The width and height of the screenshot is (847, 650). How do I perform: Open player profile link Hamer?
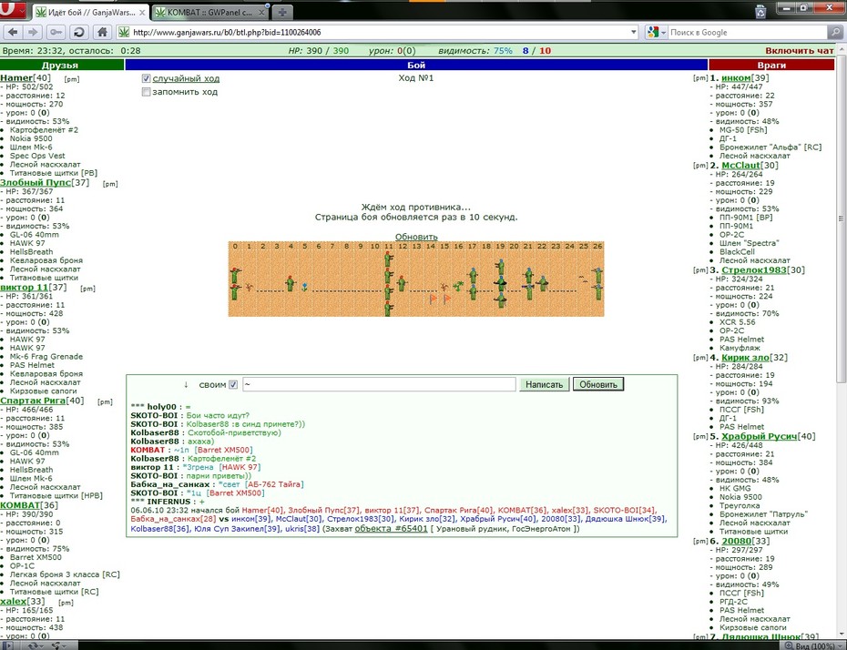(16, 77)
